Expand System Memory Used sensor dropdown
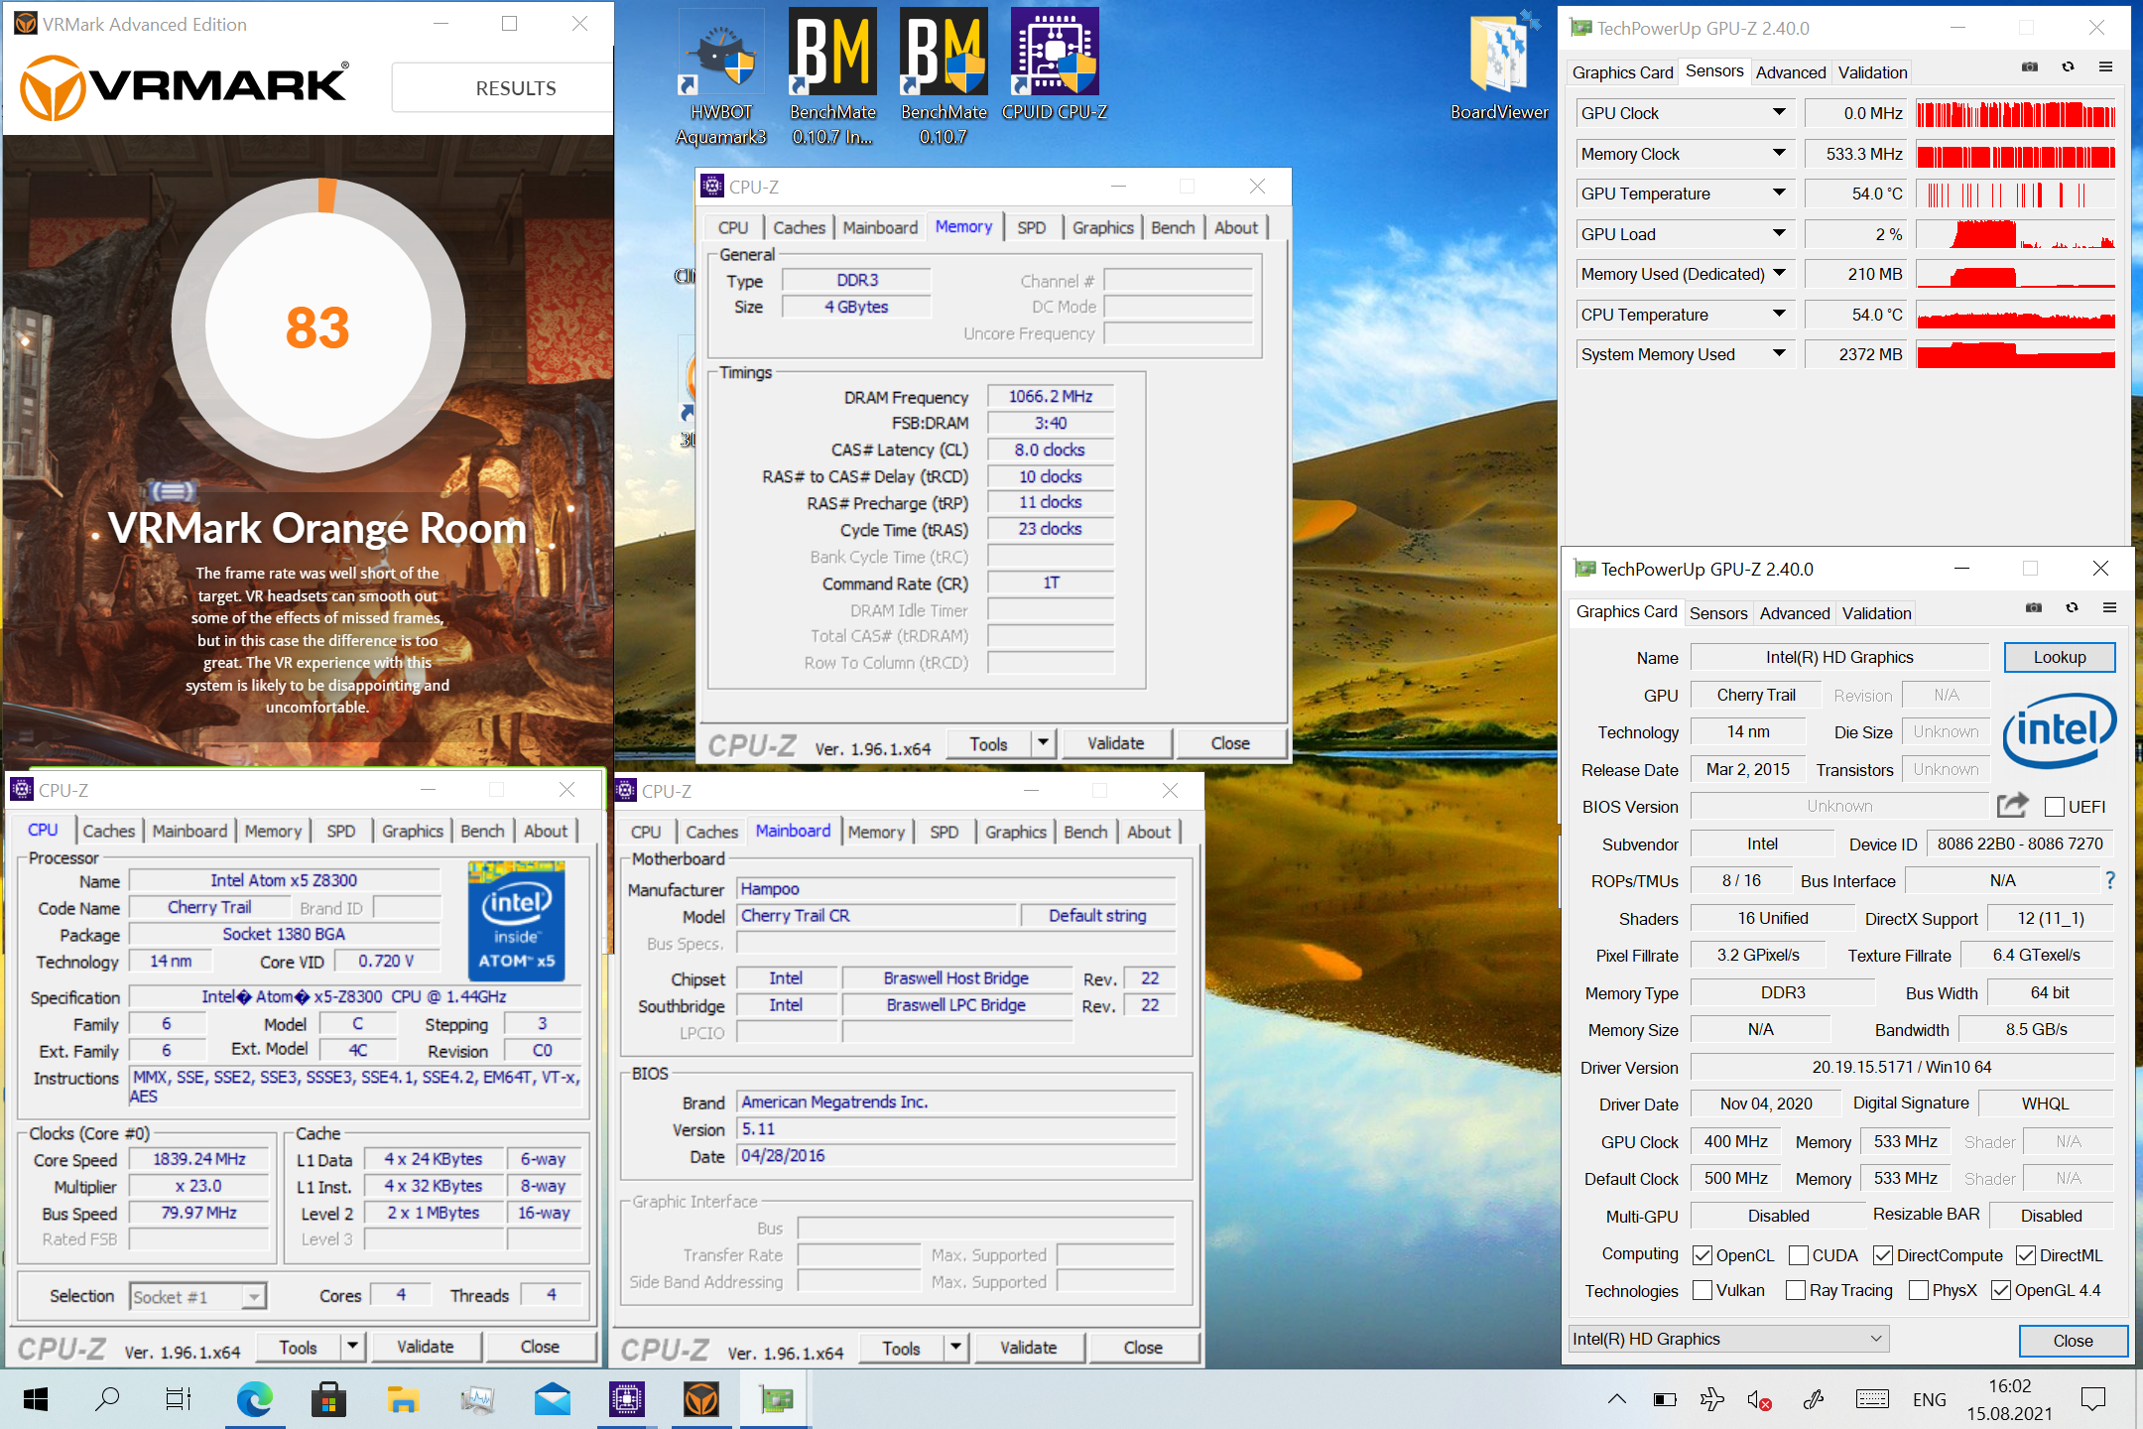Image resolution: width=2143 pixels, height=1429 pixels. point(1779,354)
